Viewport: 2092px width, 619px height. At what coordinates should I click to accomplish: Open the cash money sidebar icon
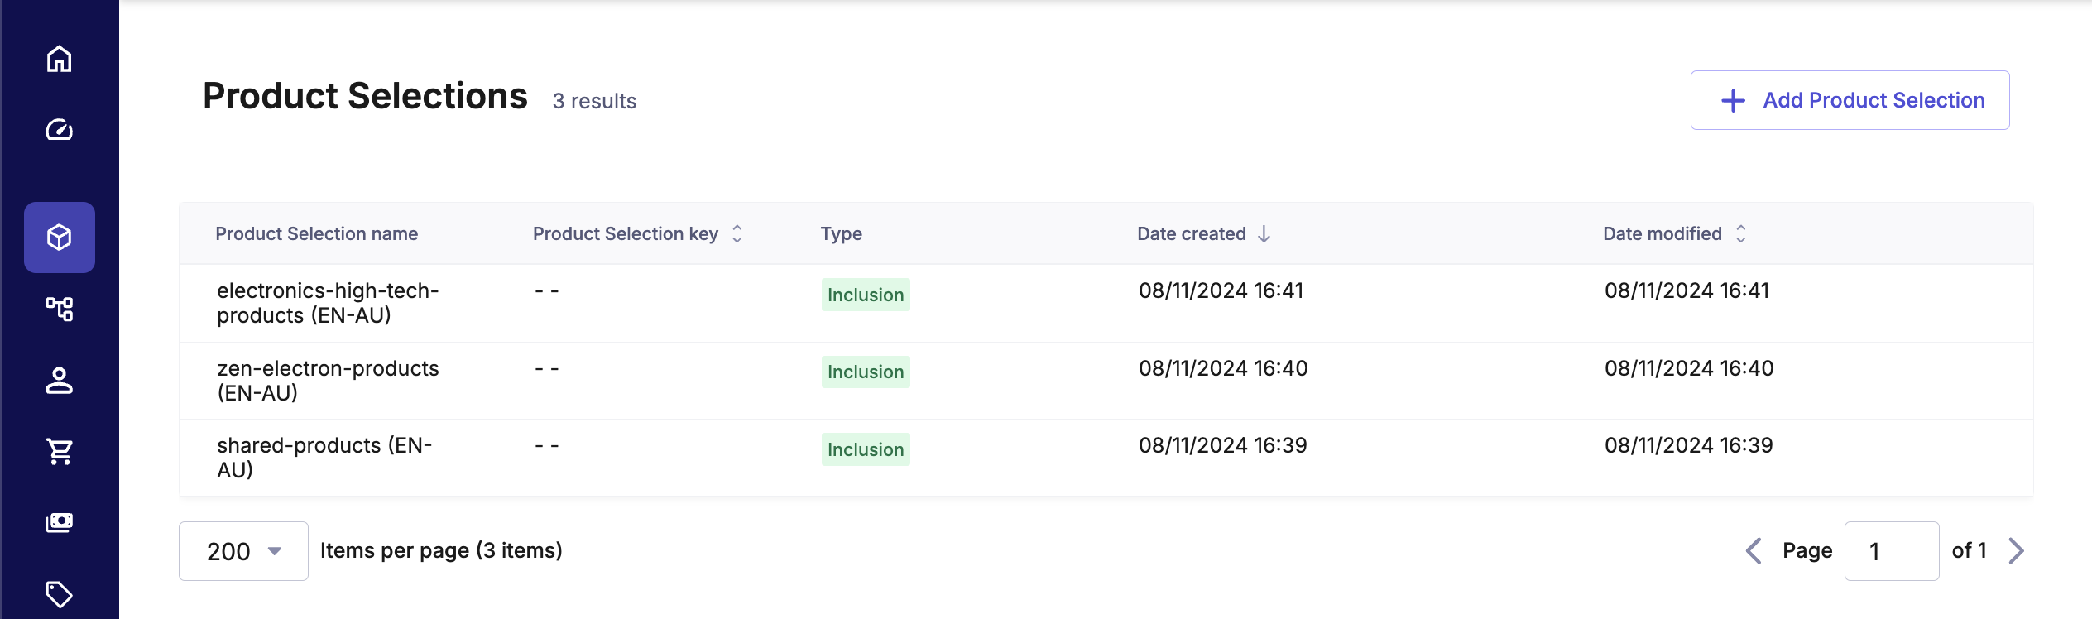pos(59,522)
